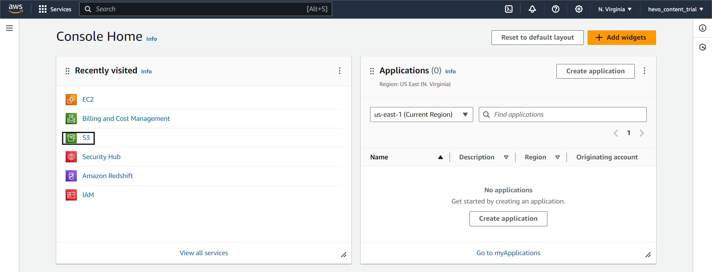This screenshot has width=712, height=272.
Task: Open Info link next to Recently visited
Action: [147, 71]
